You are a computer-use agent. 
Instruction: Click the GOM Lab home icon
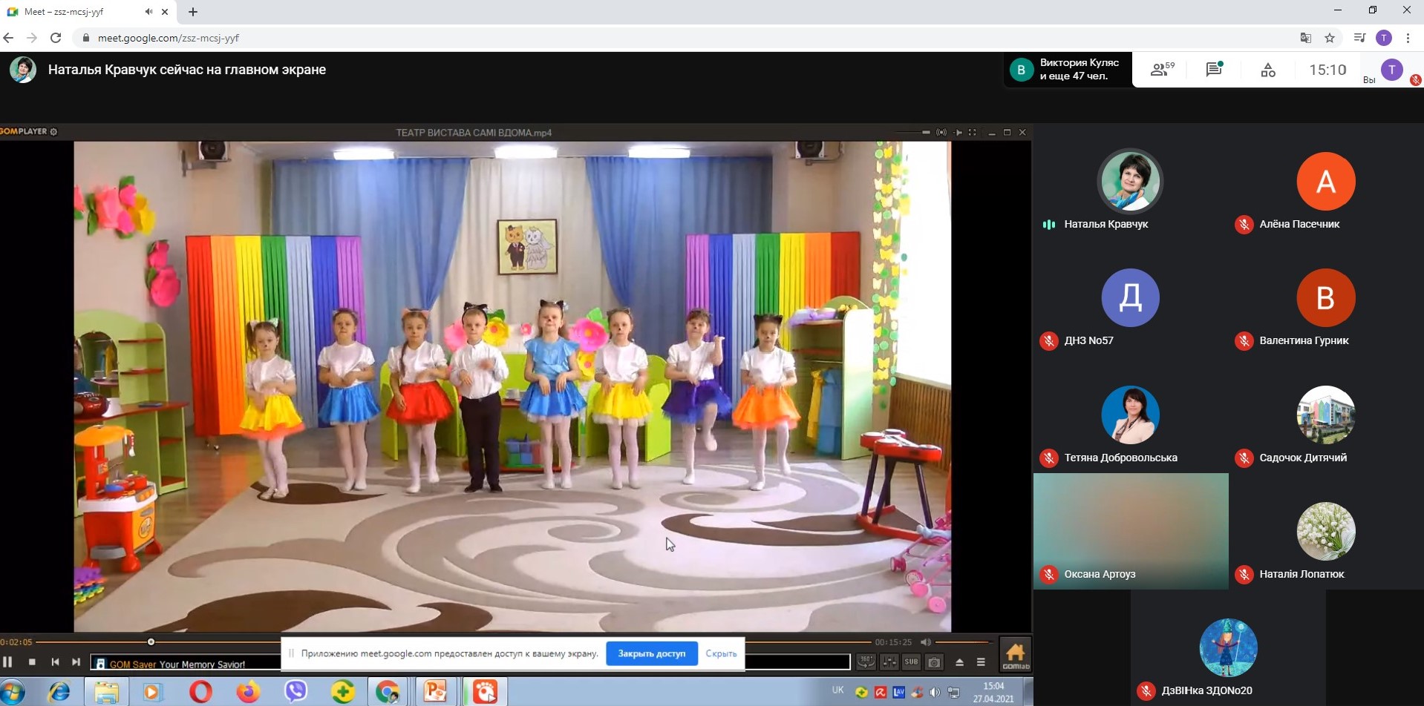1015,655
